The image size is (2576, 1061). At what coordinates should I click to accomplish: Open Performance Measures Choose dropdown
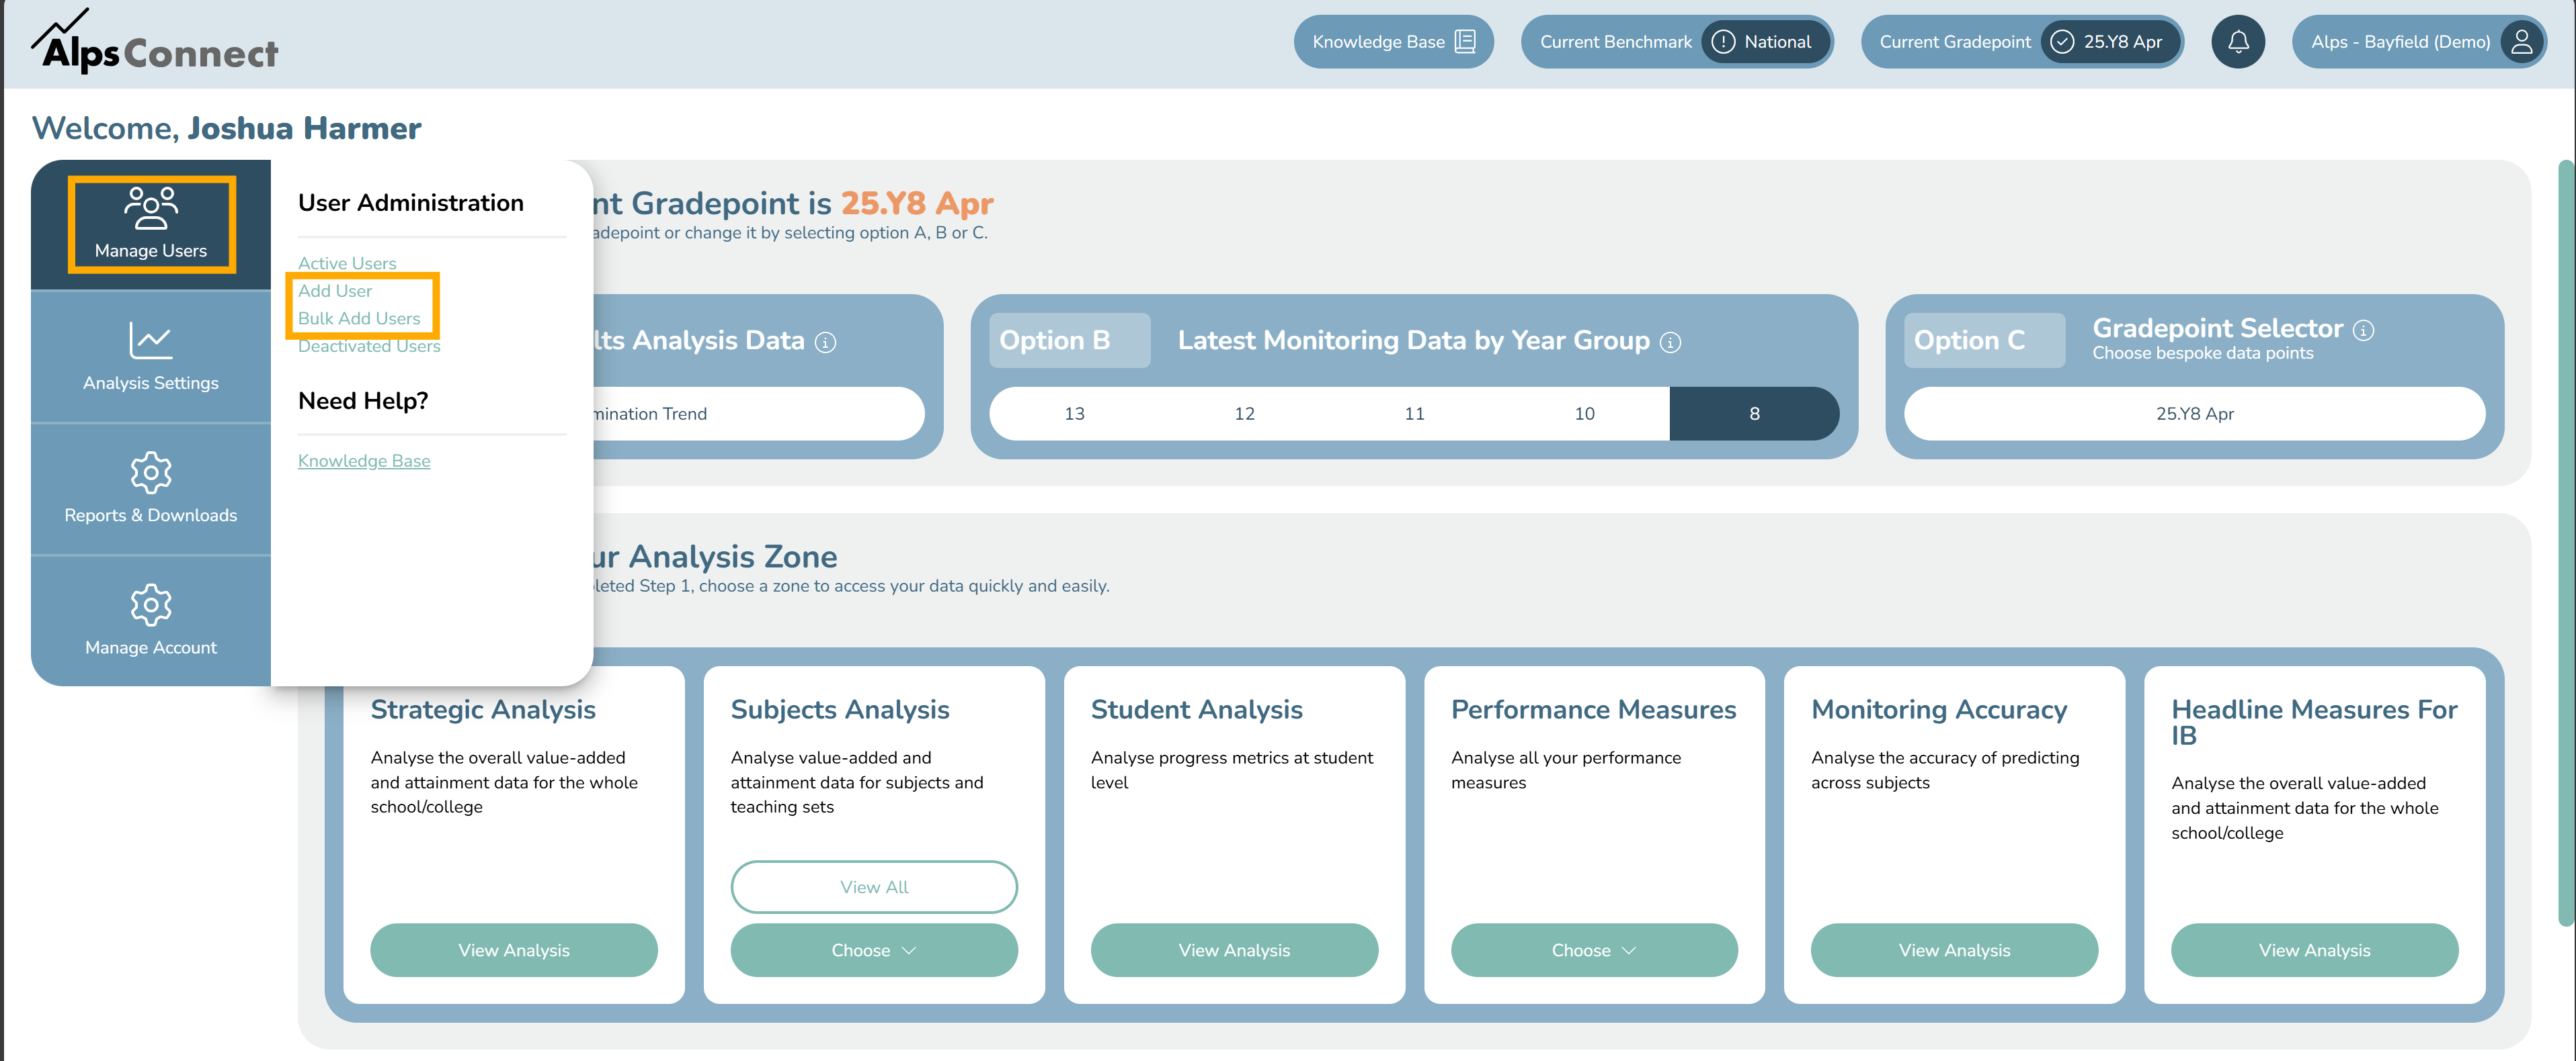pos(1594,950)
